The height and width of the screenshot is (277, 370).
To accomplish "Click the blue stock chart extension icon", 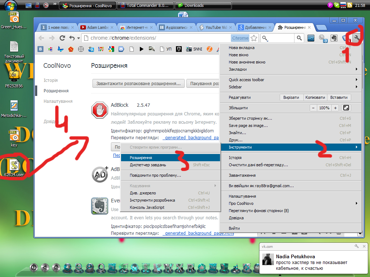I will [x=311, y=38].
